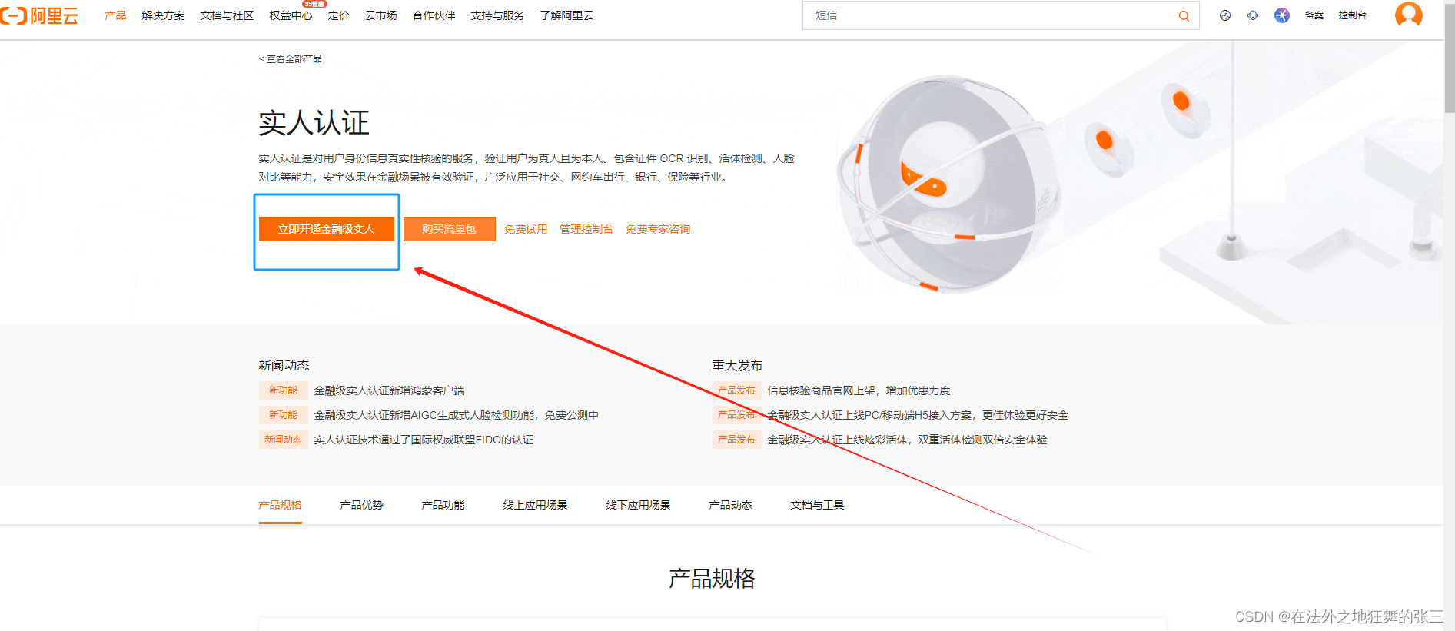This screenshot has height=631, width=1455.
Task: Switch to the 文档与工具 tab
Action: [817, 505]
